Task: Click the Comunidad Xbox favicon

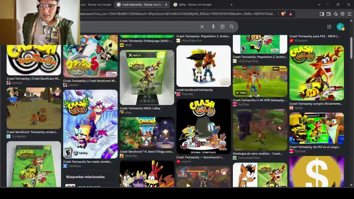Action: (235, 158)
